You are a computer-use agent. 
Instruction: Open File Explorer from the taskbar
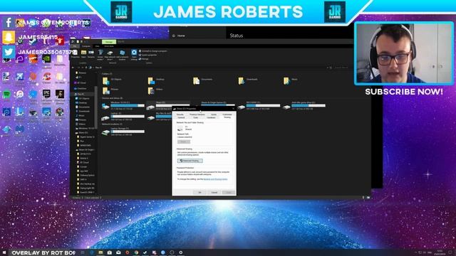(x=100, y=252)
